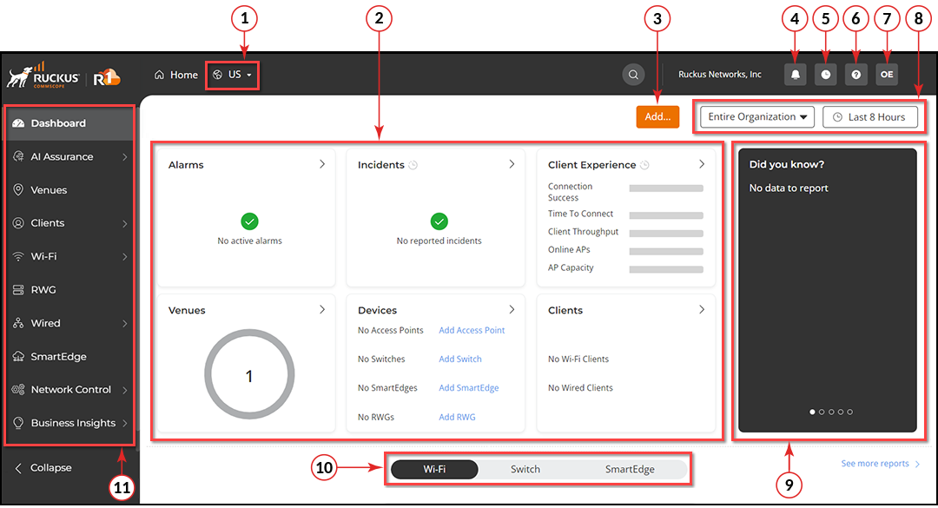Click the AP Capacity progress bar
Screen dimensions: 938x508
click(666, 269)
